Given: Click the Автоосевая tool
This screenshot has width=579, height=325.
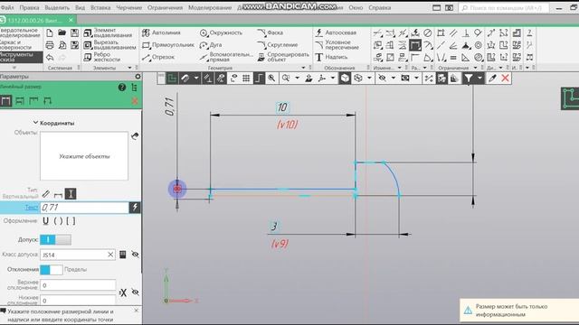Looking at the screenshot, I should click(x=336, y=32).
